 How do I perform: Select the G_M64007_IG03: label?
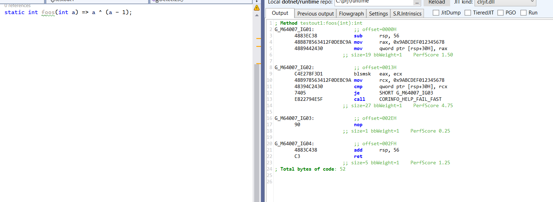(294, 118)
